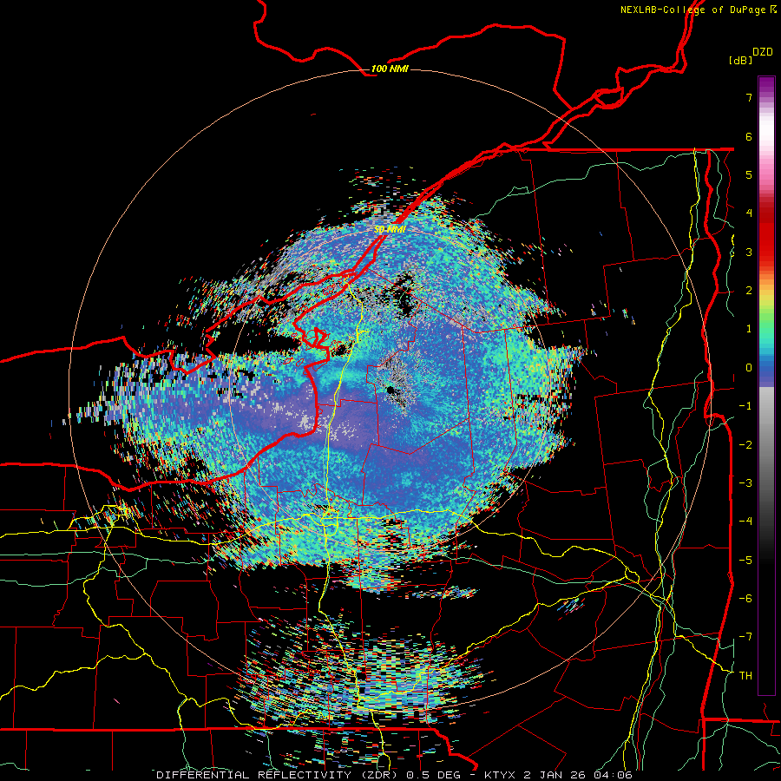Click the 100 NMI range ring label
This screenshot has height=781, width=781.
(x=390, y=69)
